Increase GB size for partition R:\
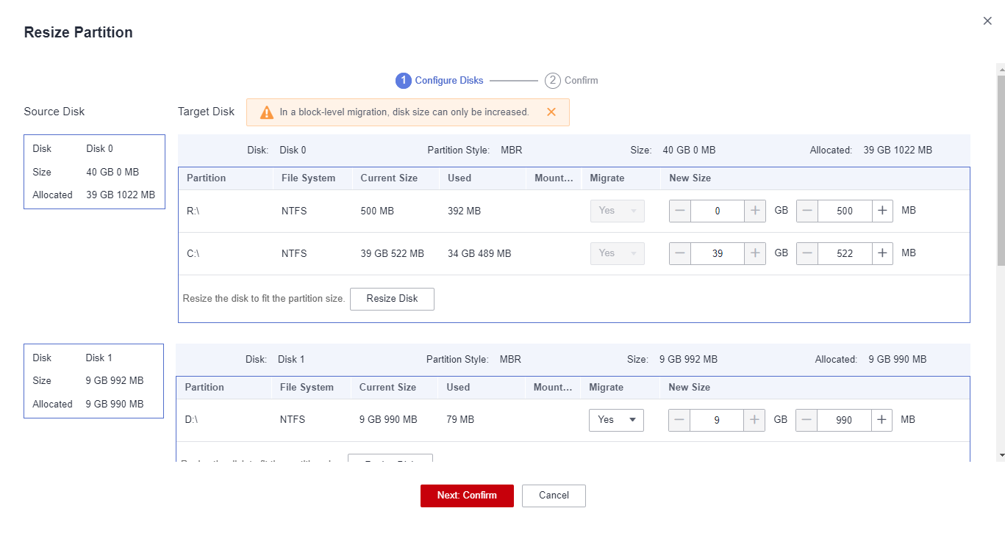This screenshot has width=1005, height=533. click(755, 211)
